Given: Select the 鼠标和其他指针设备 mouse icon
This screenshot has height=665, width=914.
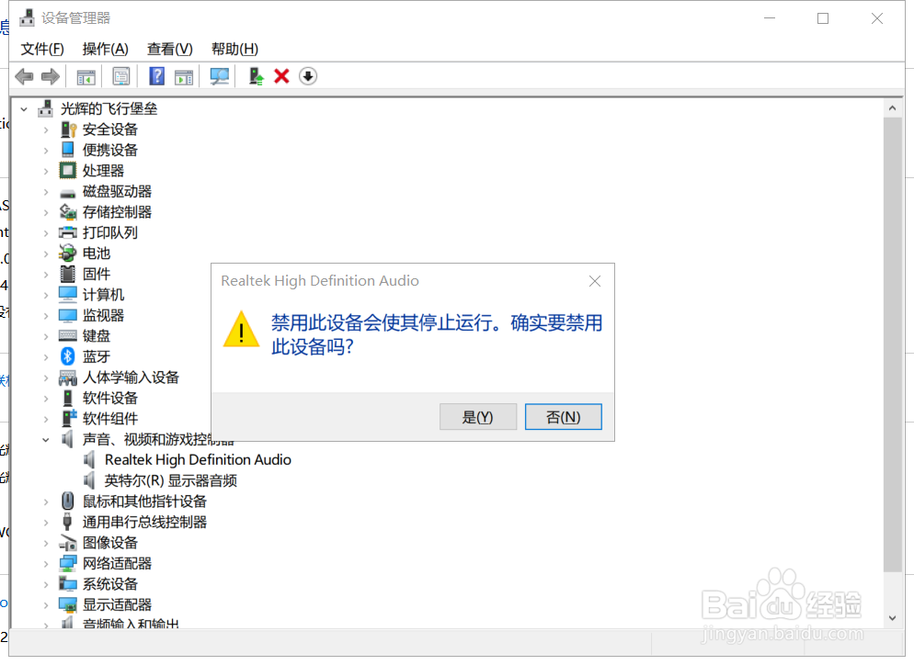Looking at the screenshot, I should click(x=68, y=501).
